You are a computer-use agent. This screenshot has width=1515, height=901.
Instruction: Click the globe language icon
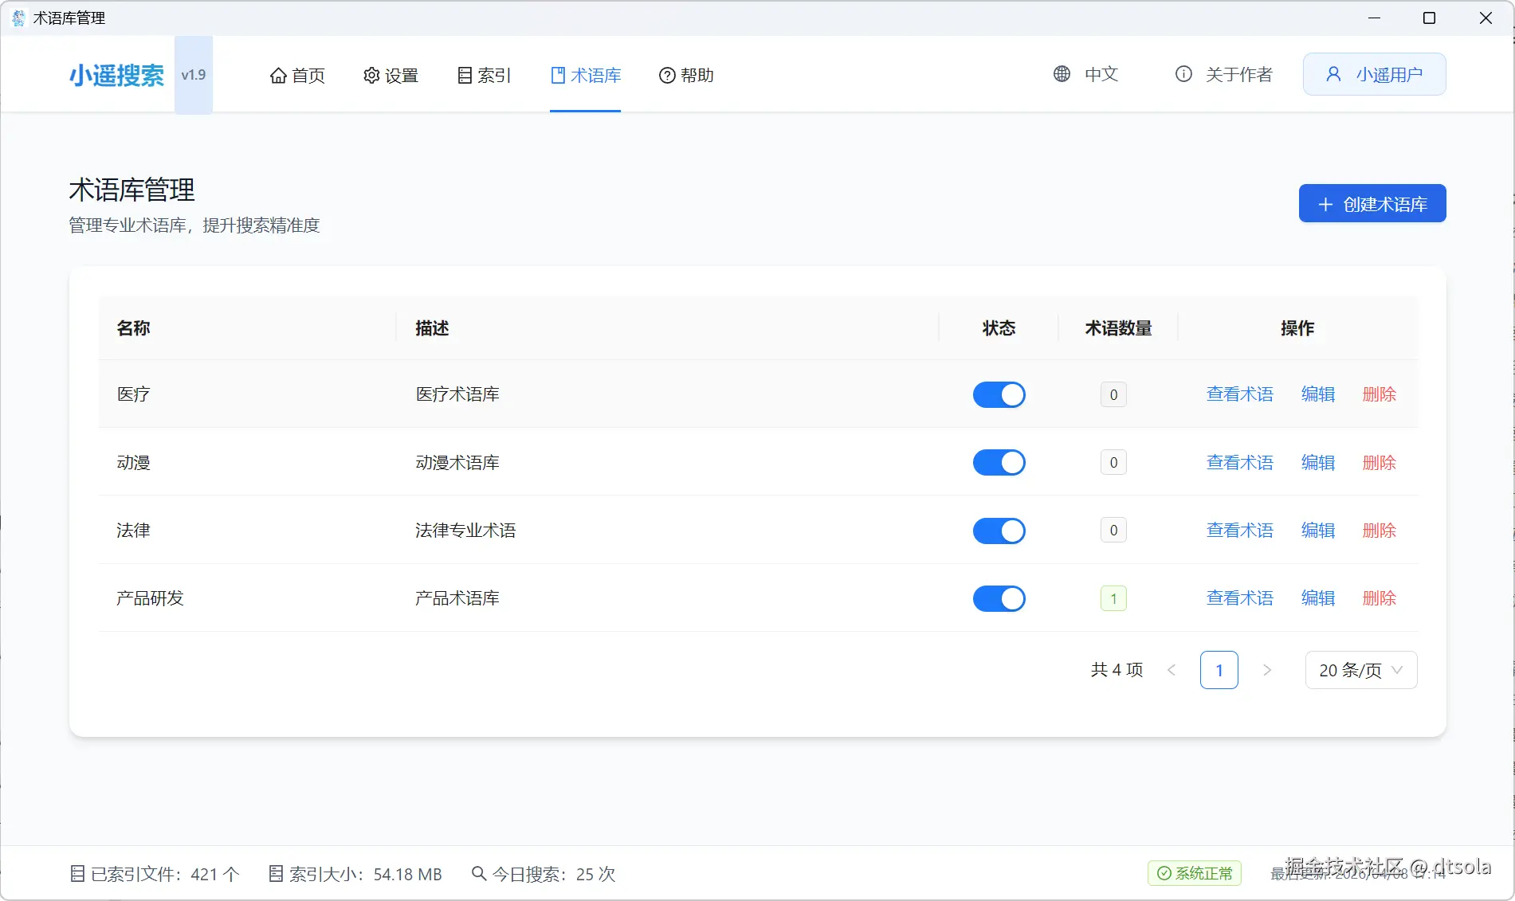coord(1062,74)
